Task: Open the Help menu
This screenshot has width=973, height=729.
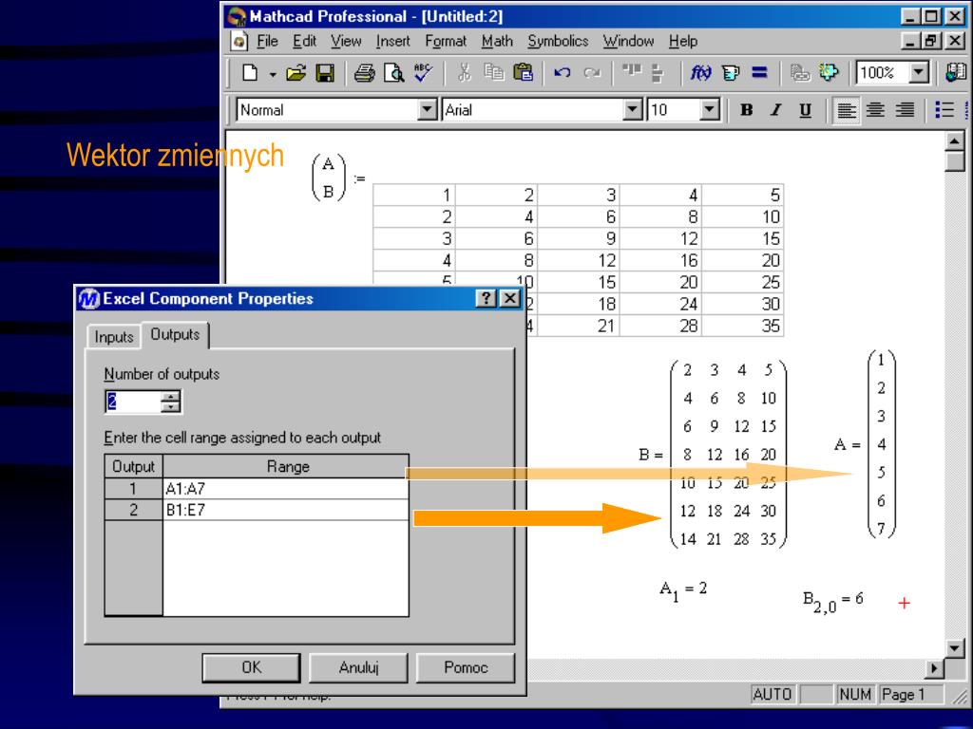Action: 682,42
